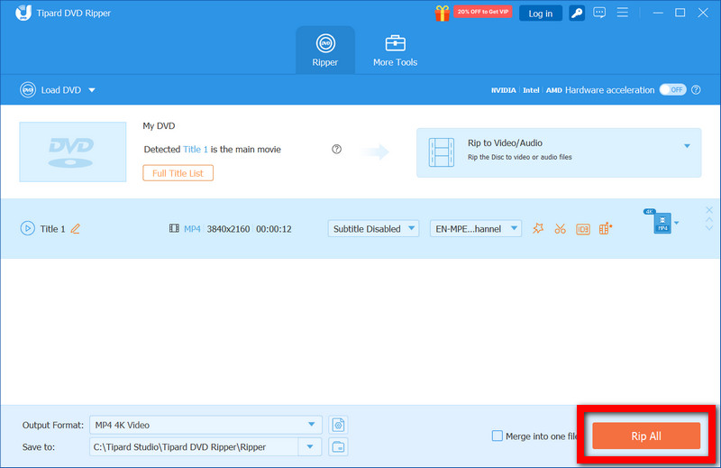This screenshot has width=721, height=468.
Task: Switch to the More Tools tab
Action: click(395, 50)
